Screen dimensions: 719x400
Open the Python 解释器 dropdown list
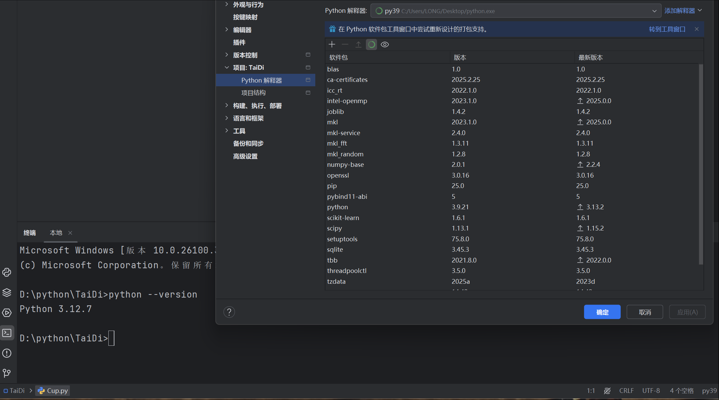[x=654, y=11]
